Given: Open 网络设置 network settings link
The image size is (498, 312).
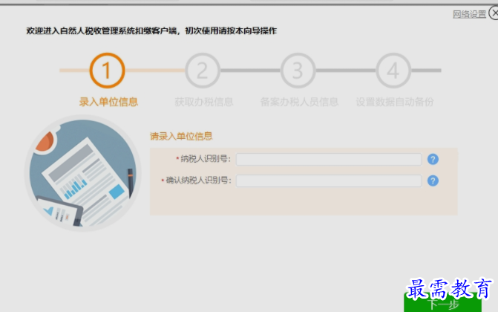Looking at the screenshot, I should coord(469,14).
